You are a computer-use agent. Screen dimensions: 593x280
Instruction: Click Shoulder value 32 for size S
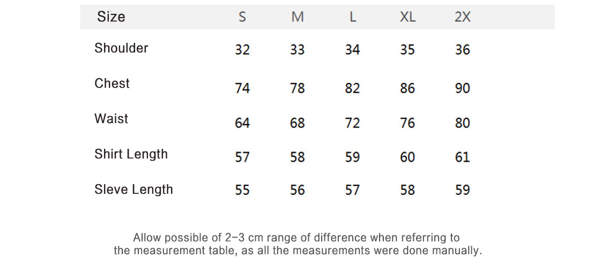242,50
